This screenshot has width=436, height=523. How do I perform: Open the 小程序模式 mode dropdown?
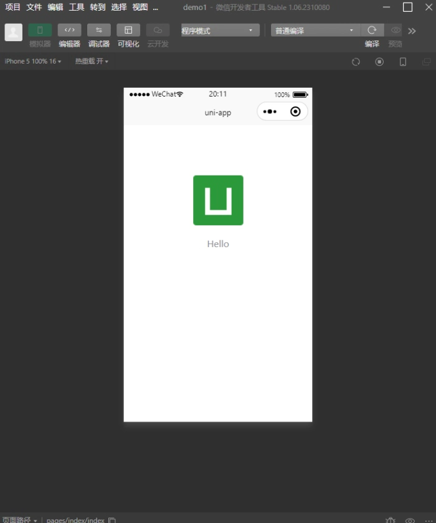(220, 31)
